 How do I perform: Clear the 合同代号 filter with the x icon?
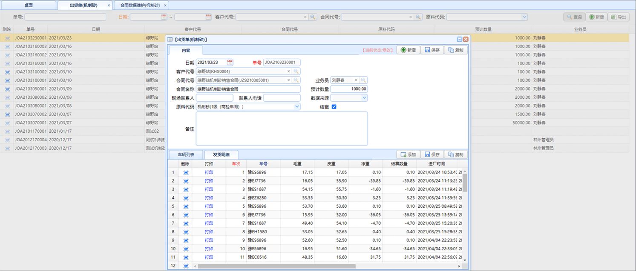click(411, 17)
